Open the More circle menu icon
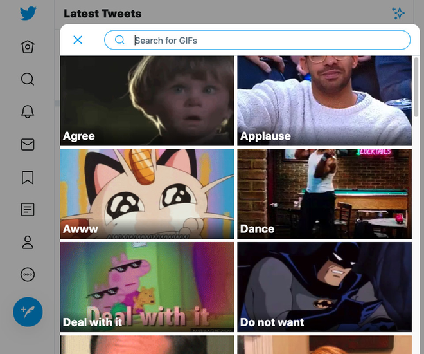424x354 pixels. (28, 275)
